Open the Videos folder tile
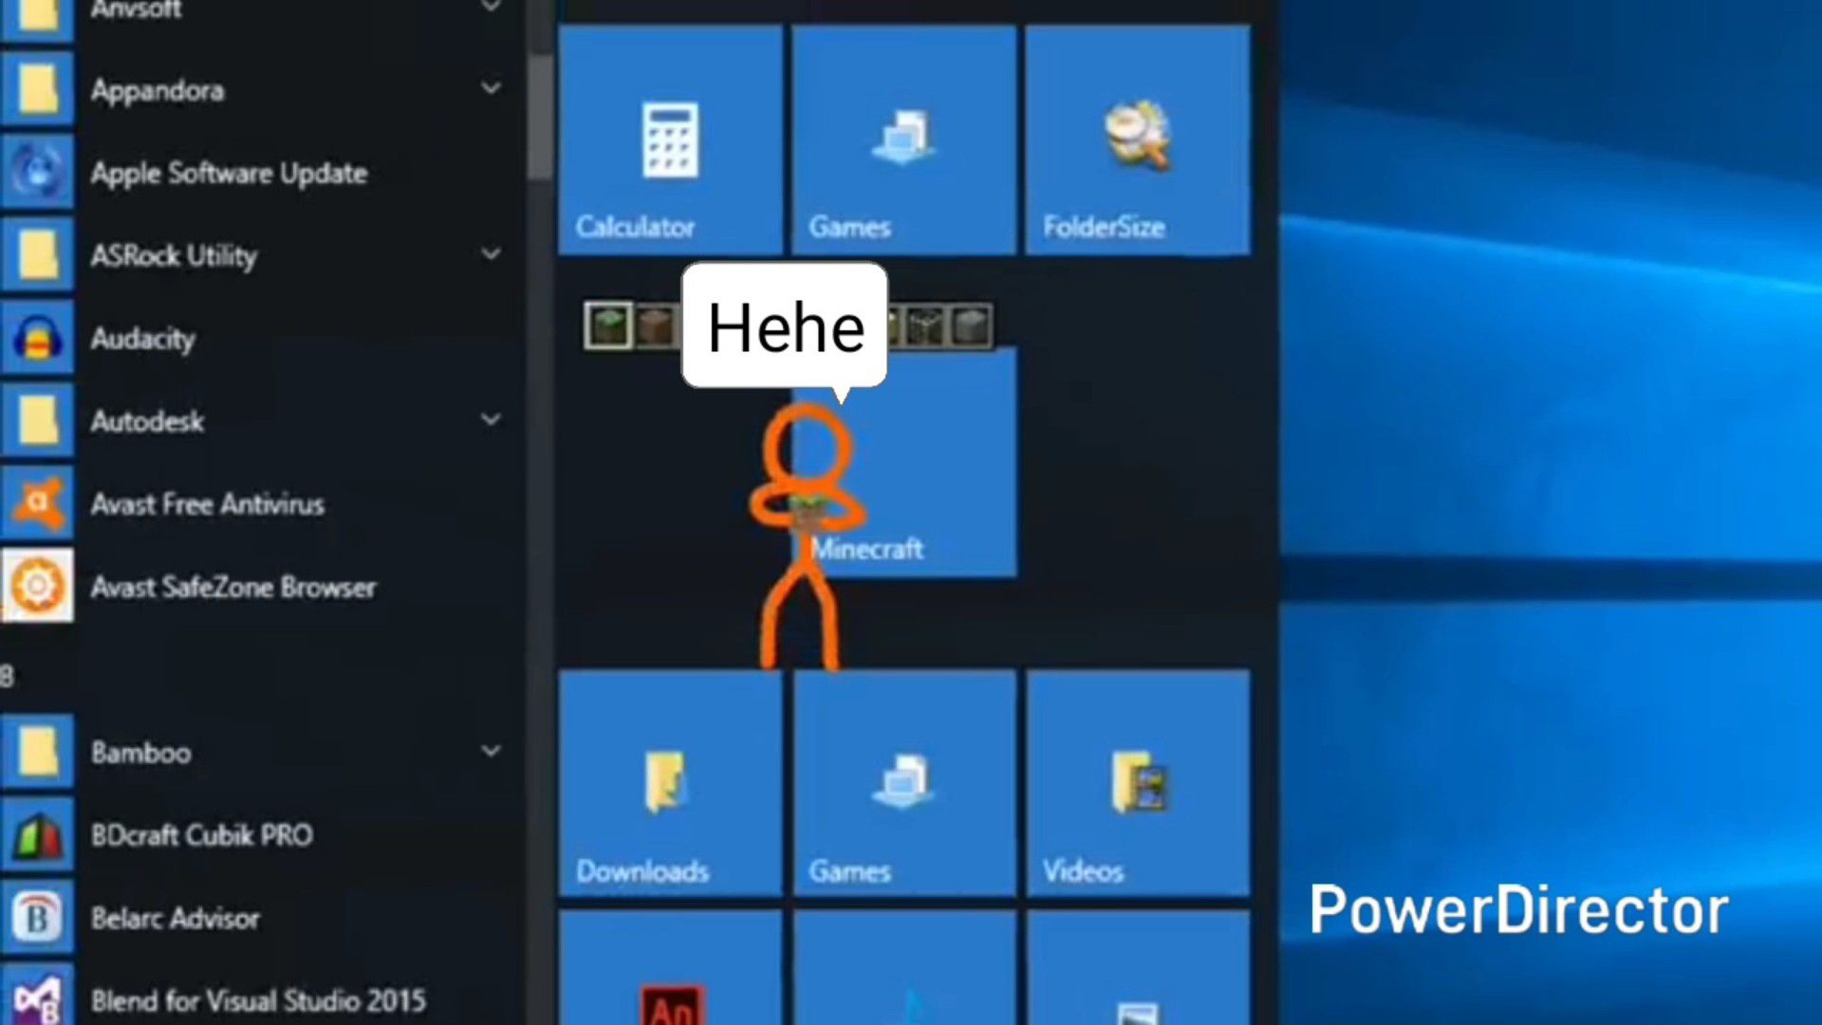Image resolution: width=1822 pixels, height=1025 pixels. coord(1137,783)
